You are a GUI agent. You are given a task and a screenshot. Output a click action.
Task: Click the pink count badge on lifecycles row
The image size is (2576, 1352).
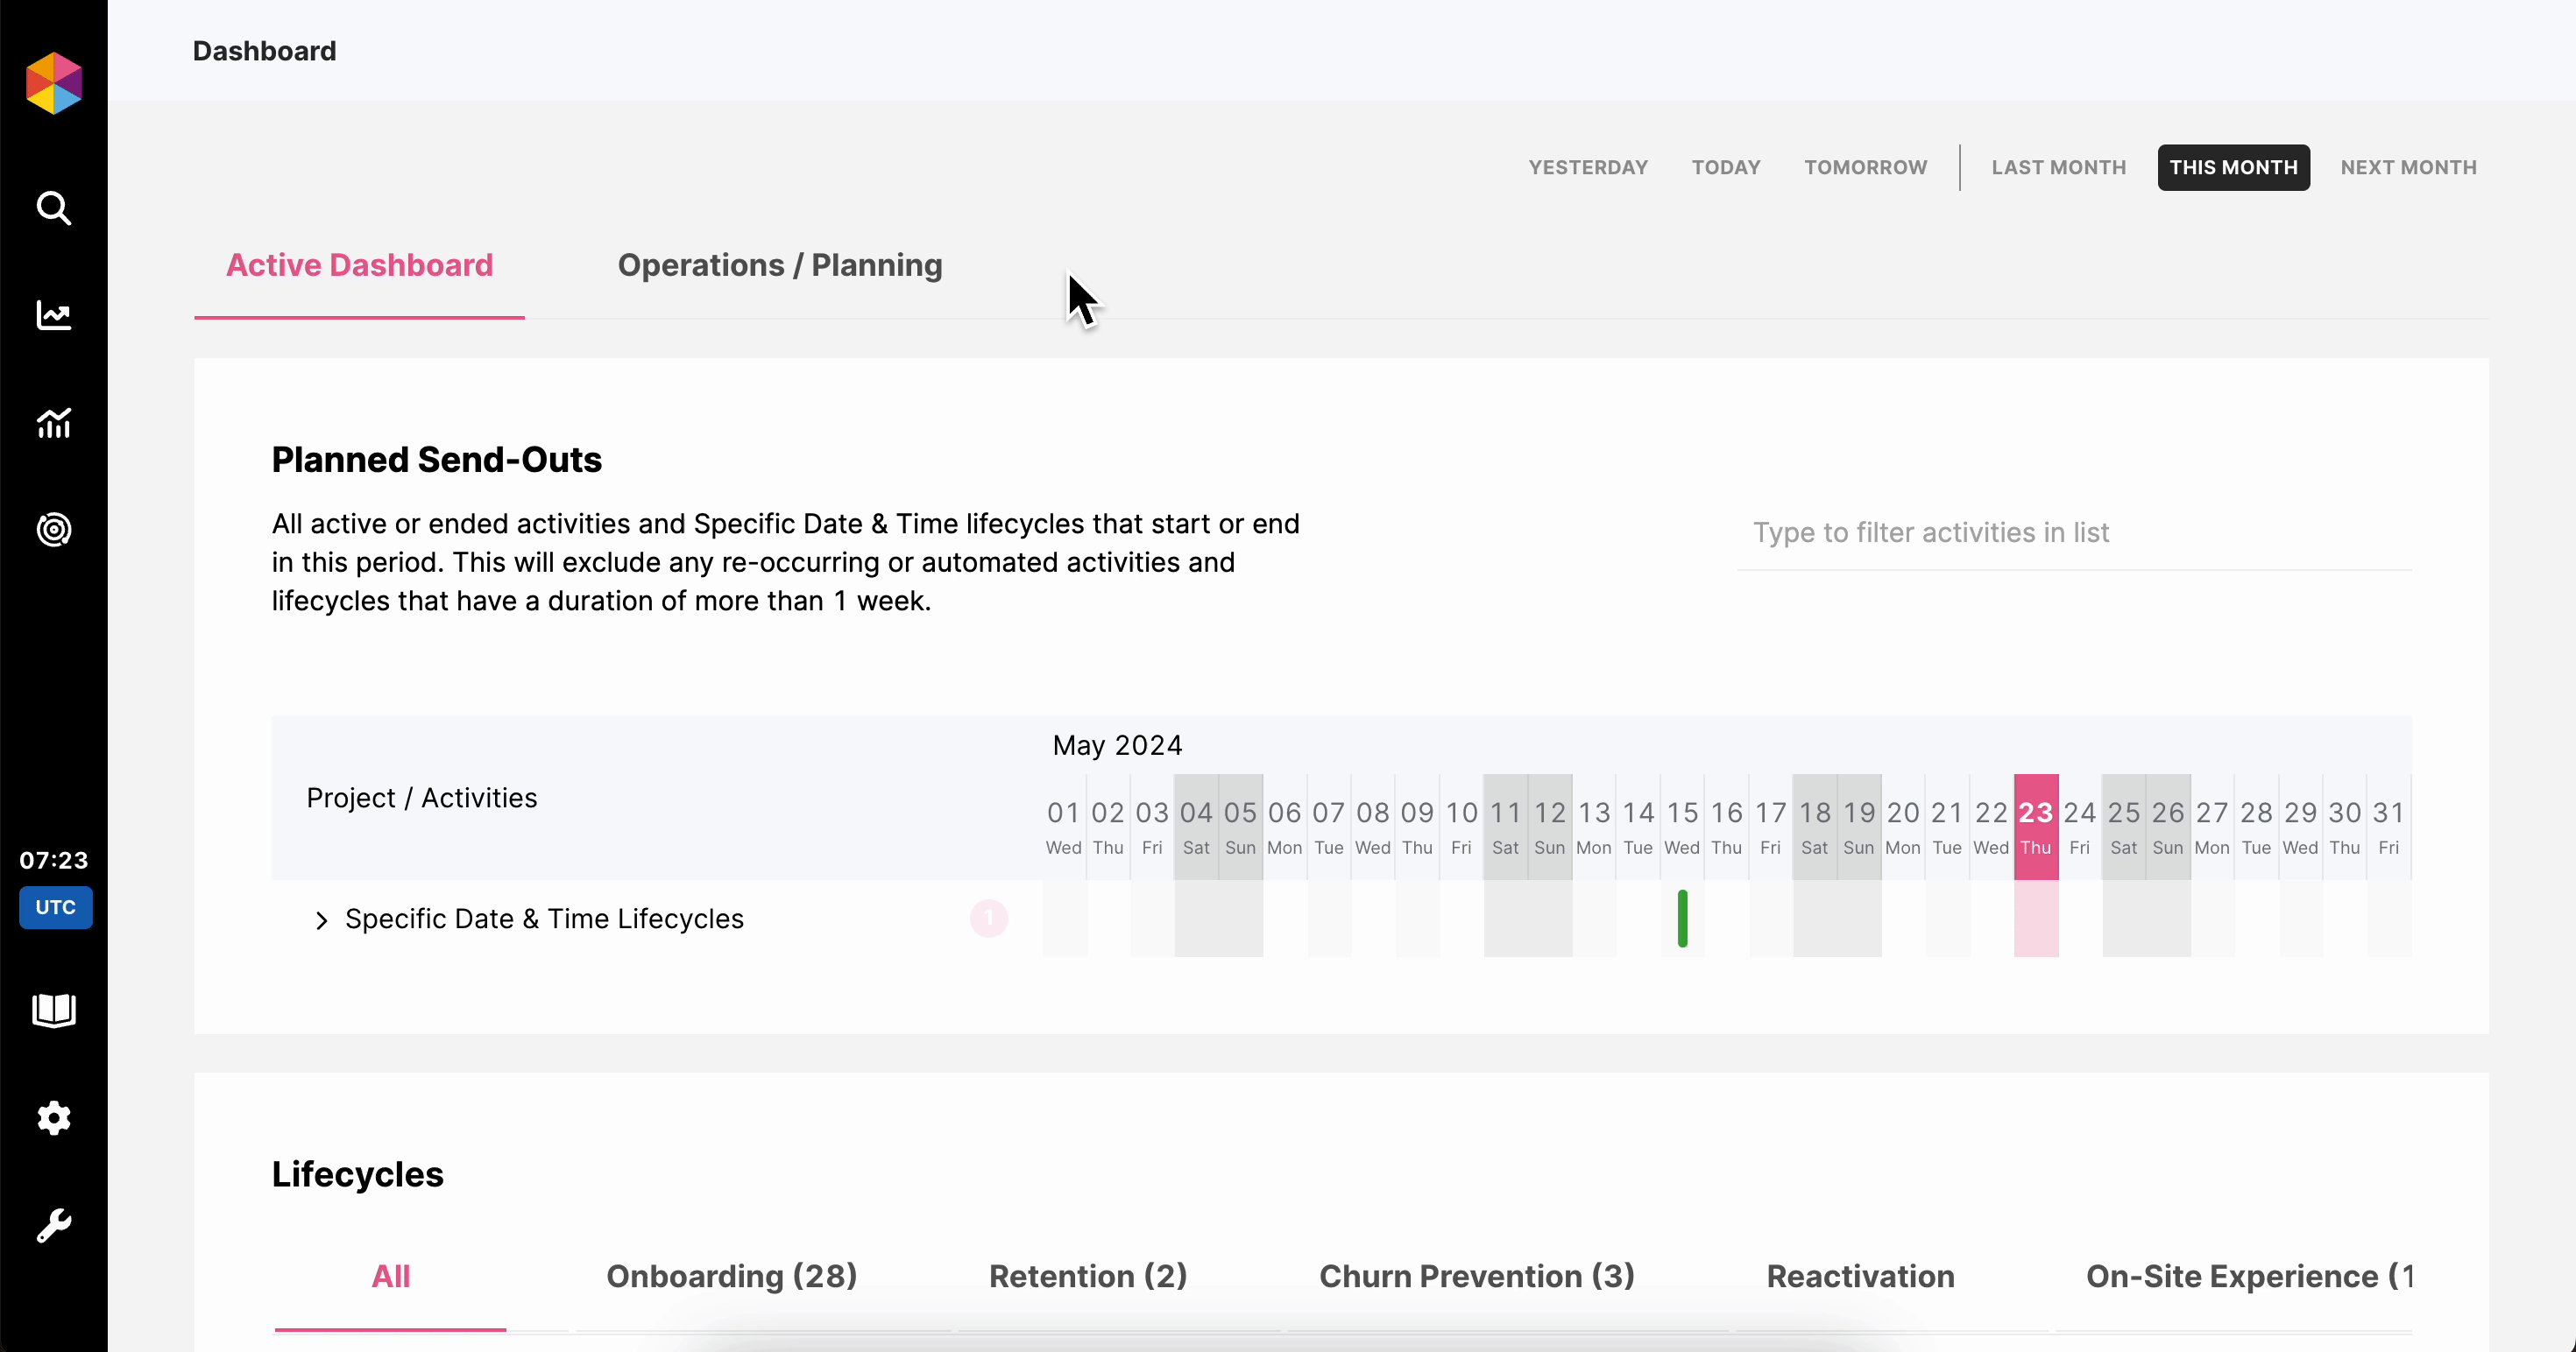(x=988, y=919)
